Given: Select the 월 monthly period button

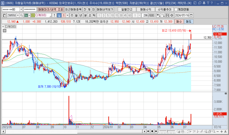Looking at the screenshot, I should pyautogui.click(x=76, y=15).
